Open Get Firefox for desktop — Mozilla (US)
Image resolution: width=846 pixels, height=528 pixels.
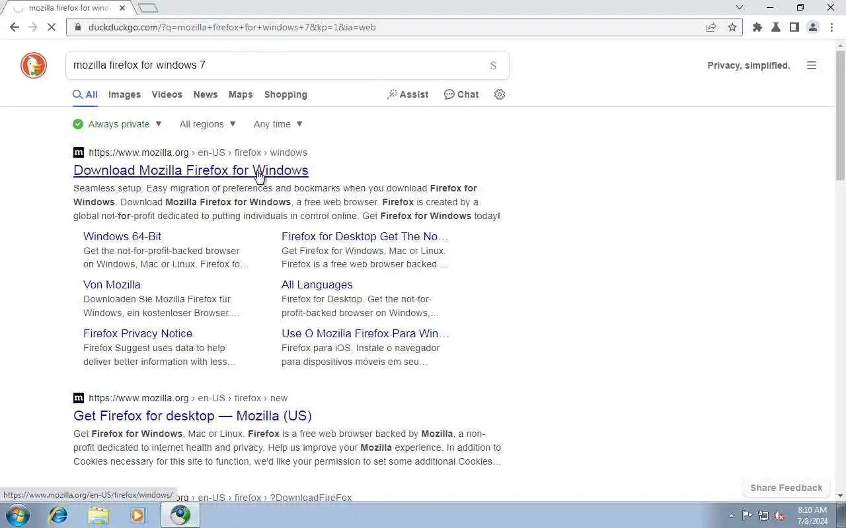pyautogui.click(x=192, y=416)
